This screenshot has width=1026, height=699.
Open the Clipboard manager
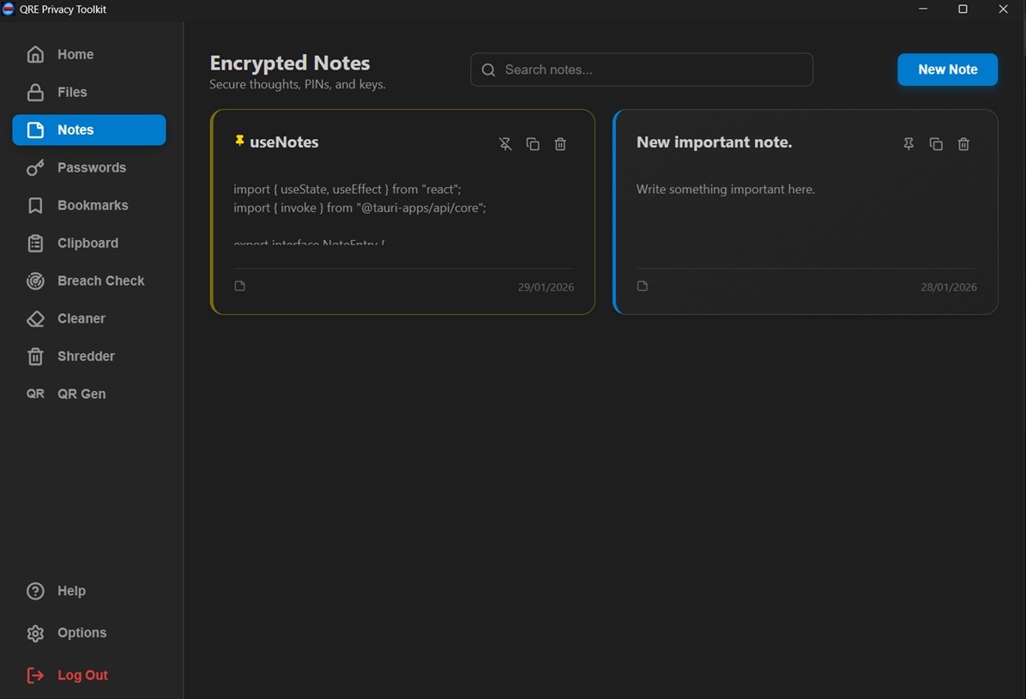coord(87,243)
